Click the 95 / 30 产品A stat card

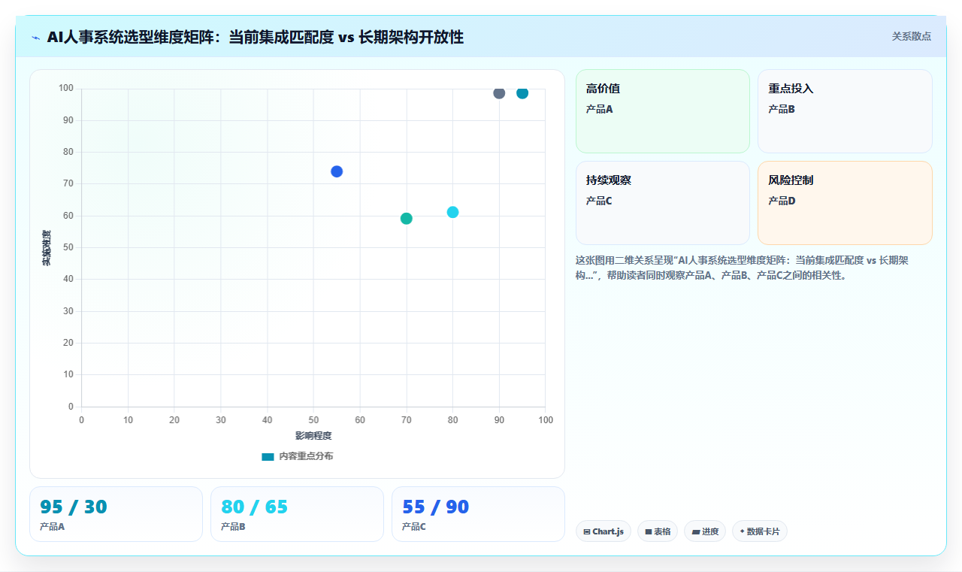[116, 514]
